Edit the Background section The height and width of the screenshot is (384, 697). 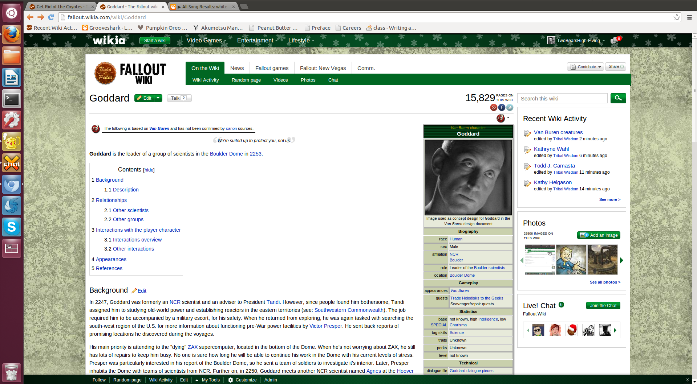(139, 290)
